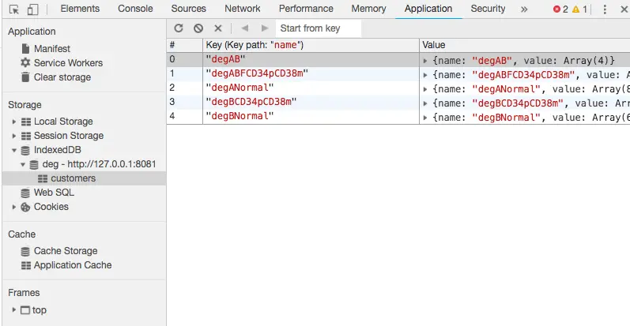Toggle the device toolbar icon

pyautogui.click(x=32, y=9)
